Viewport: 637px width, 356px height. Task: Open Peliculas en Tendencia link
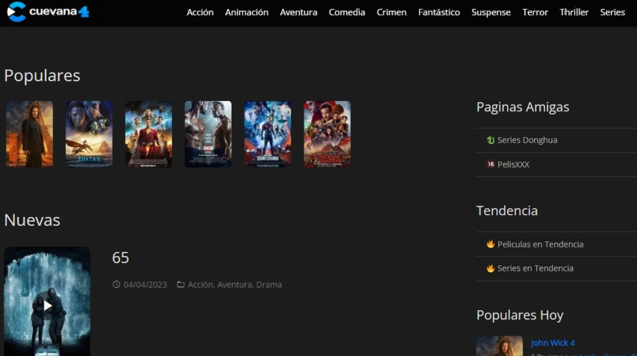[x=540, y=244]
